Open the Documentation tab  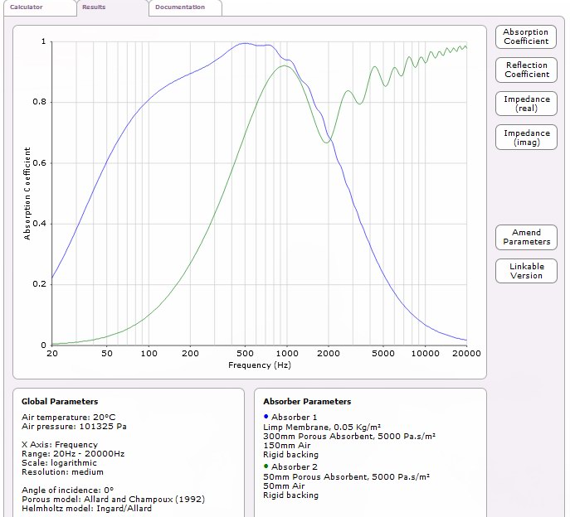[185, 7]
